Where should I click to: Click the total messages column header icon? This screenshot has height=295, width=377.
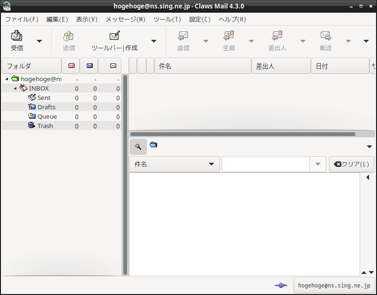coord(113,66)
